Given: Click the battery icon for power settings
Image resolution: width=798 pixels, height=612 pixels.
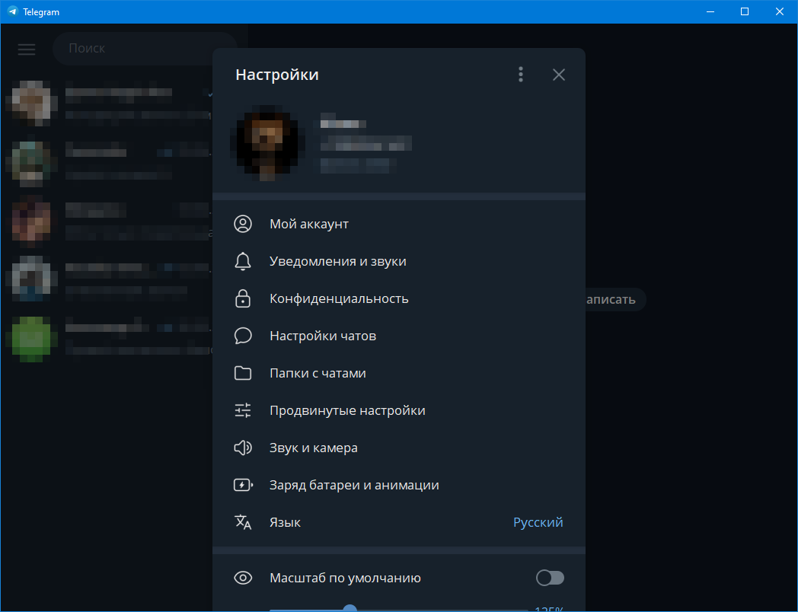Looking at the screenshot, I should click(243, 486).
